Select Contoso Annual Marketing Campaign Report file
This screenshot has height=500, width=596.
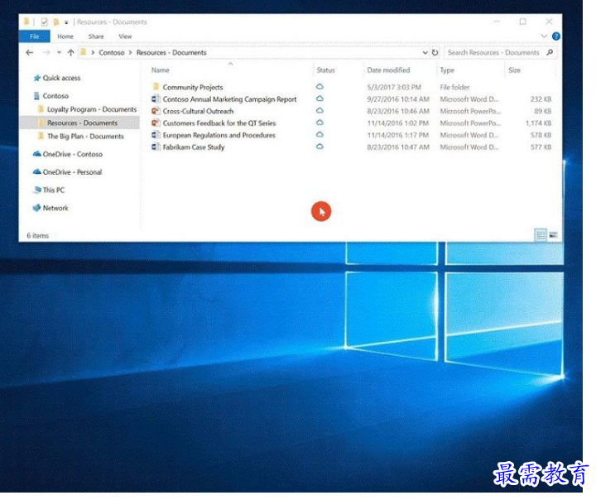click(x=229, y=99)
